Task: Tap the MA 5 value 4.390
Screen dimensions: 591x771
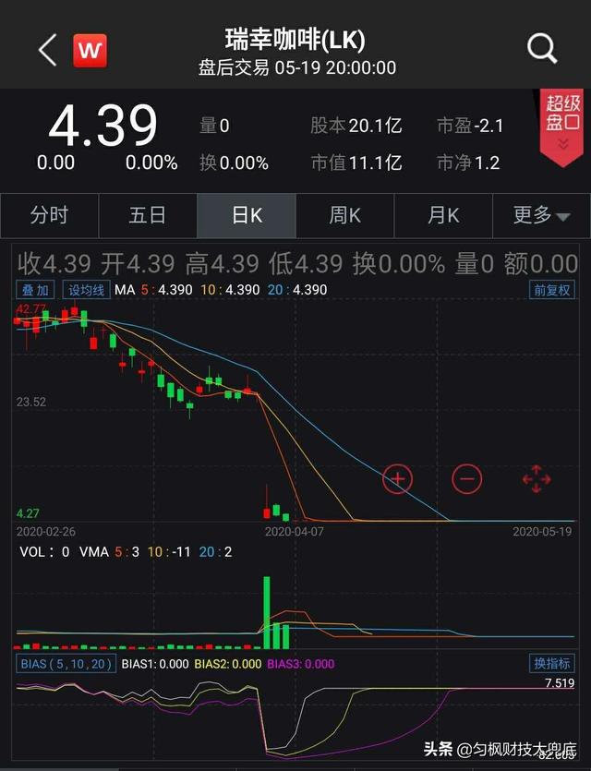Action: click(175, 290)
